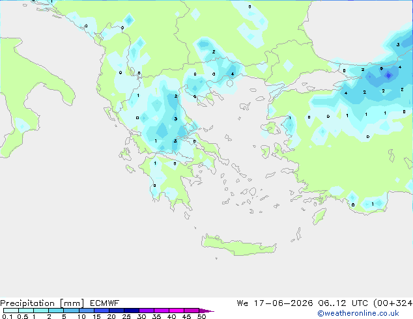Viewport: 413px width, 319px height.
Task: Click the '17-06-2026' date text
Action: click(283, 303)
